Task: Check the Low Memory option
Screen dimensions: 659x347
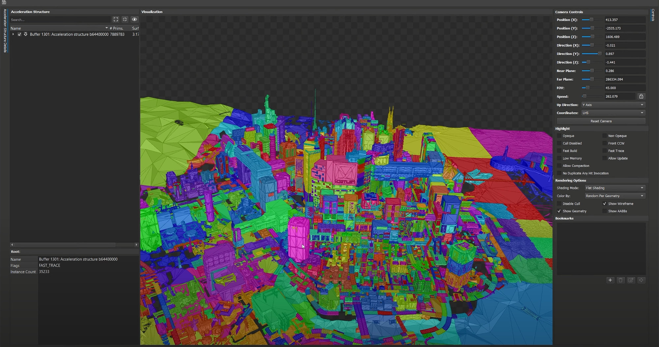Action: (559, 158)
